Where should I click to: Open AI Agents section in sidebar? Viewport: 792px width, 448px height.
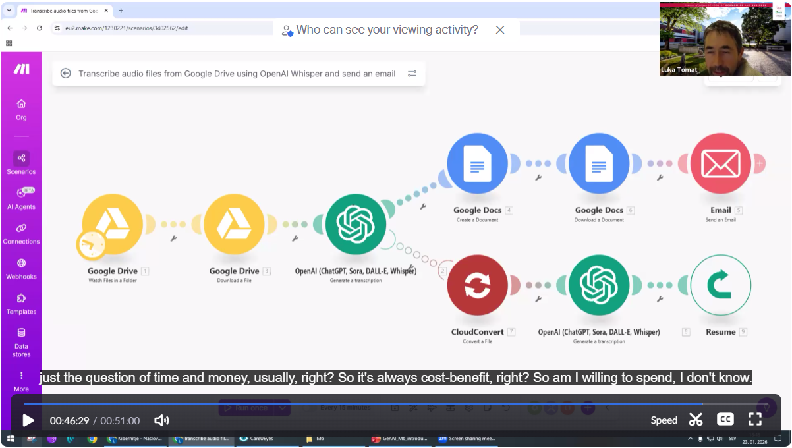coord(21,198)
